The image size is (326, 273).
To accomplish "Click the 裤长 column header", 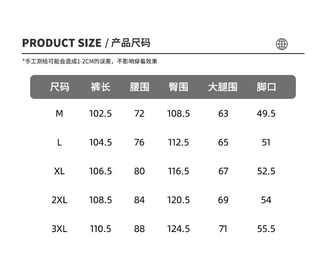I will 100,87.
